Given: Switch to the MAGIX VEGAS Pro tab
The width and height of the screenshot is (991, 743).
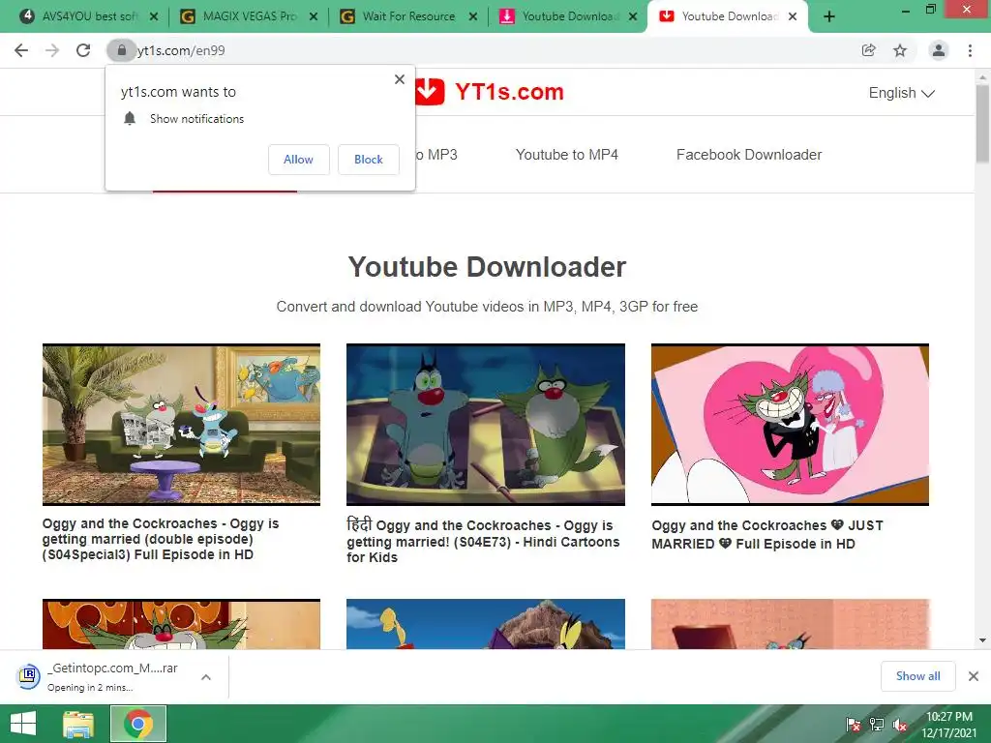Looking at the screenshot, I should [249, 17].
